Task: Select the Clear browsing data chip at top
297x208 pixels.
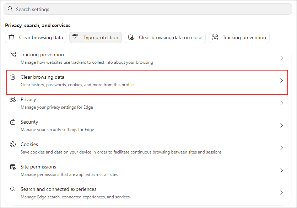Action: [36, 37]
